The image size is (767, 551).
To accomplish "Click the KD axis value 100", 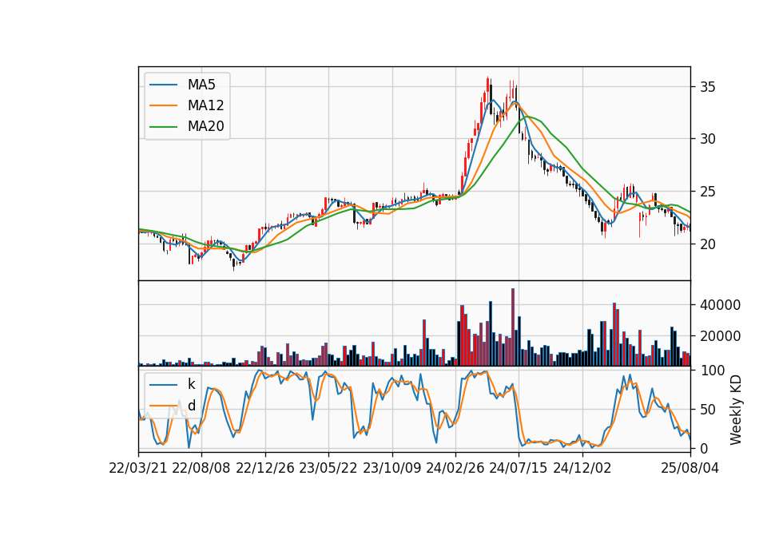I will pyautogui.click(x=712, y=371).
